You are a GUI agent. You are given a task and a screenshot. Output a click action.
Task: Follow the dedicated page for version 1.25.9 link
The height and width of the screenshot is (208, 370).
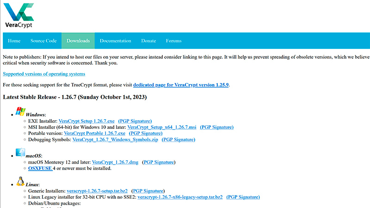pyautogui.click(x=181, y=85)
